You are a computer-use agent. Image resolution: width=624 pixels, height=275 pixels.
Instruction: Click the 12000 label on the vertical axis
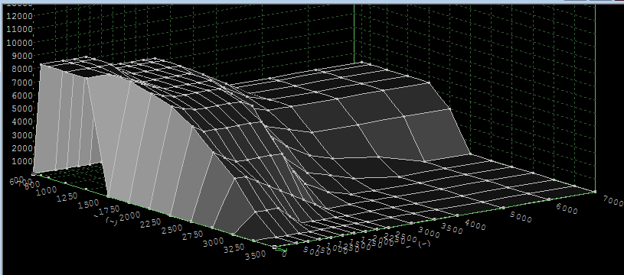point(17,16)
